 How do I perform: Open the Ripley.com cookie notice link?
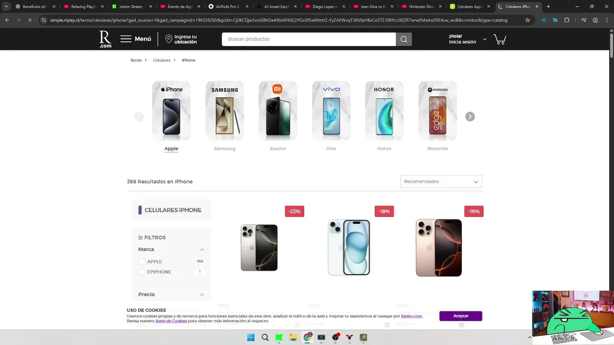pos(412,316)
